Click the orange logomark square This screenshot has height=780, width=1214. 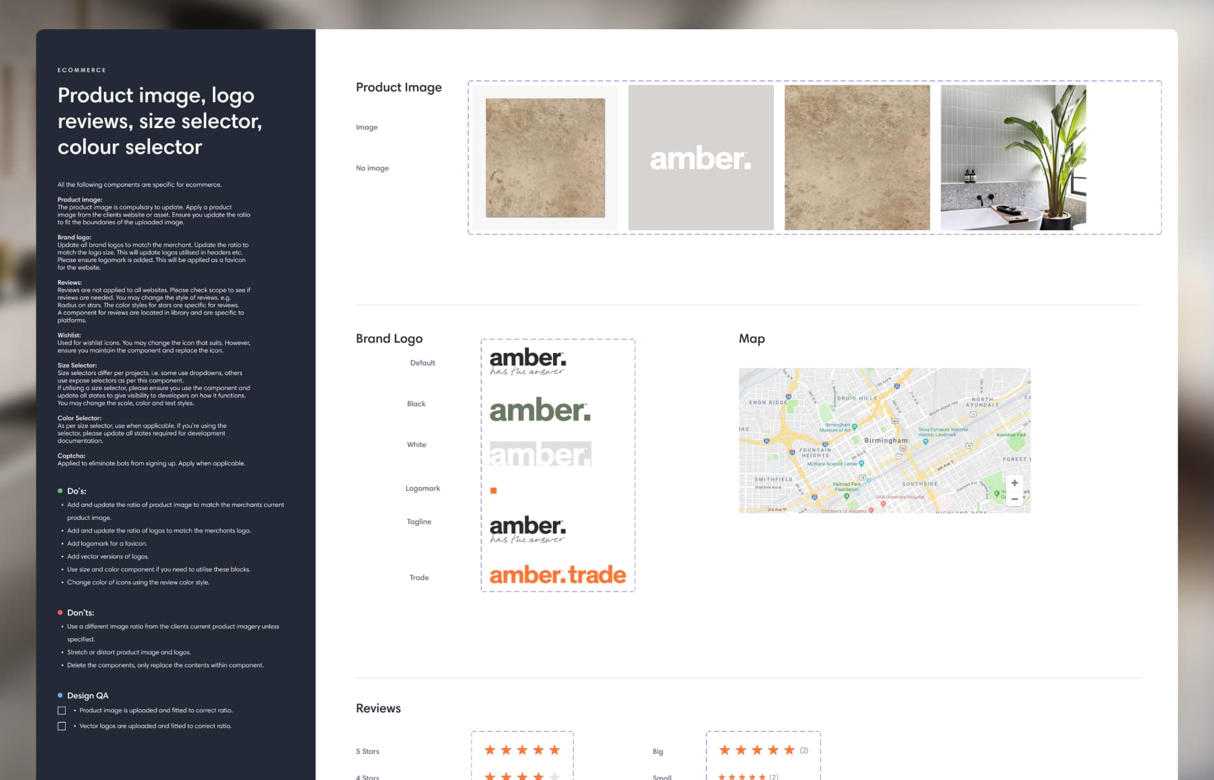coord(493,491)
